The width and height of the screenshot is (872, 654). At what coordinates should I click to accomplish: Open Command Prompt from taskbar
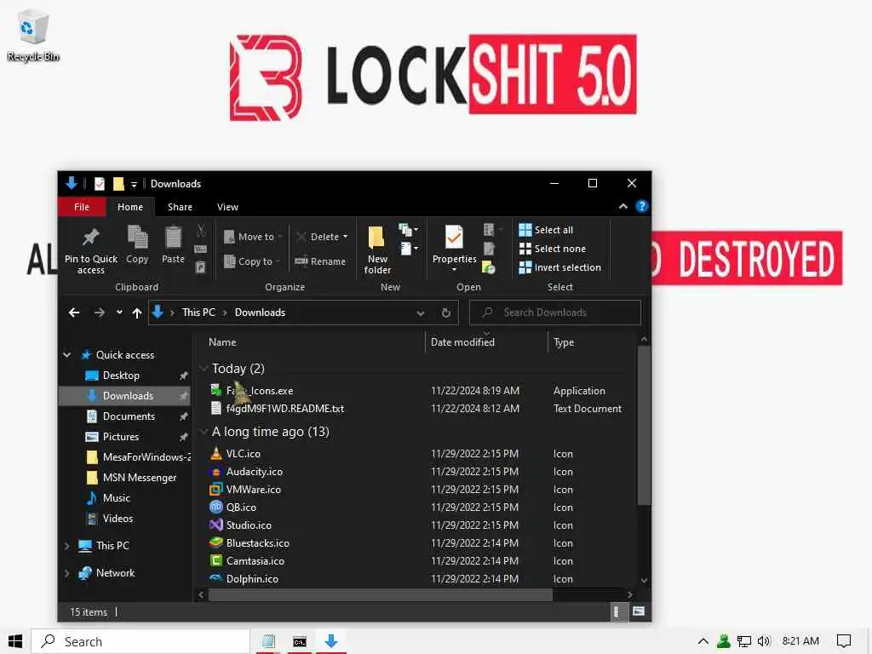click(300, 641)
